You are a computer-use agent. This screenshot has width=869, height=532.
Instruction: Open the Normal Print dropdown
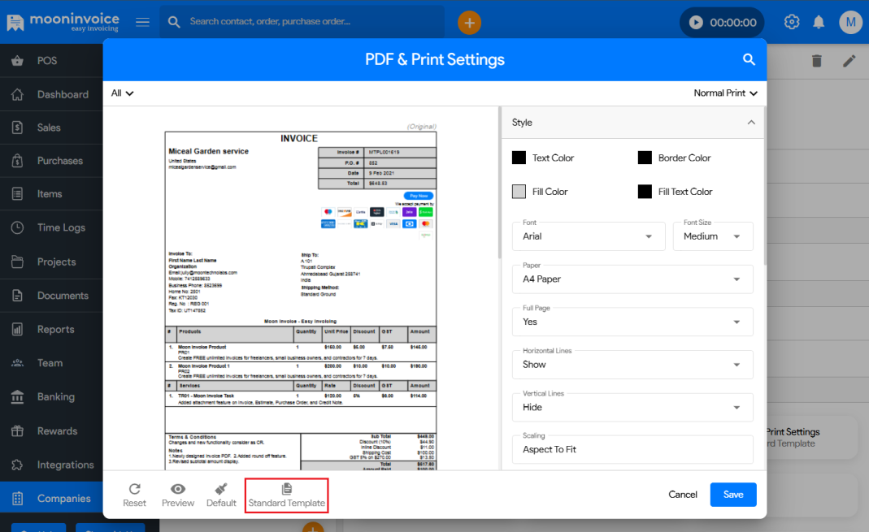click(x=725, y=93)
